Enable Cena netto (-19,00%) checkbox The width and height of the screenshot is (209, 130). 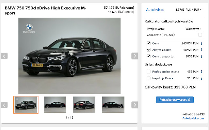pos(200,35)
